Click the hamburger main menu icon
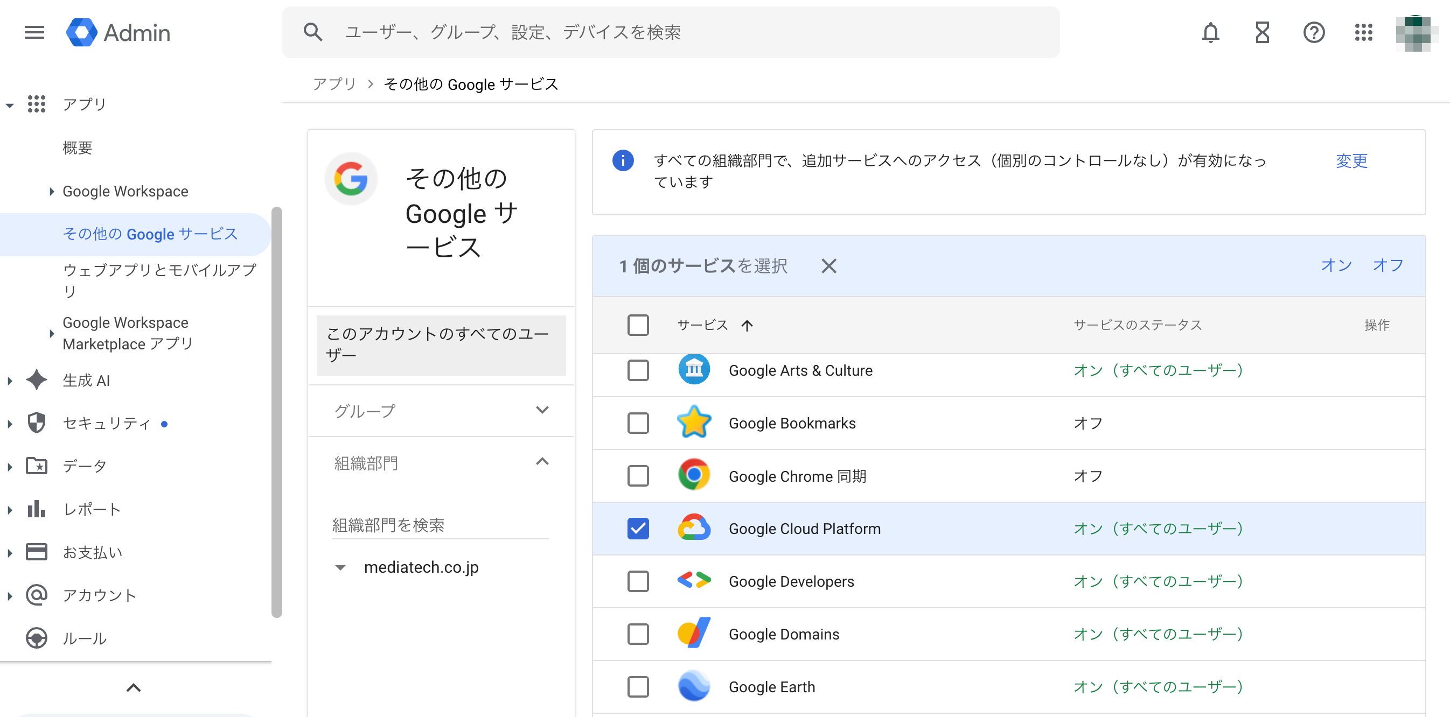The height and width of the screenshot is (717, 1450). [34, 33]
